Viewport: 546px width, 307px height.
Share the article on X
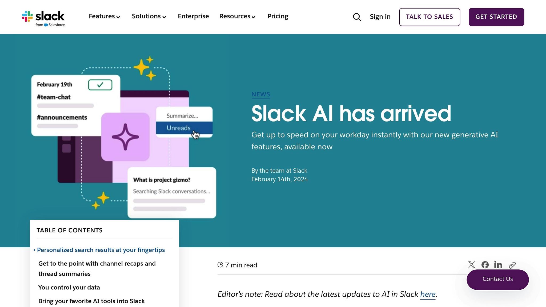471,265
